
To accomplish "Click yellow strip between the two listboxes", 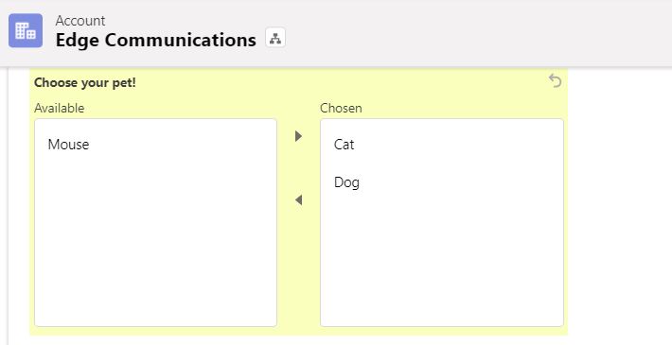I will (299, 266).
